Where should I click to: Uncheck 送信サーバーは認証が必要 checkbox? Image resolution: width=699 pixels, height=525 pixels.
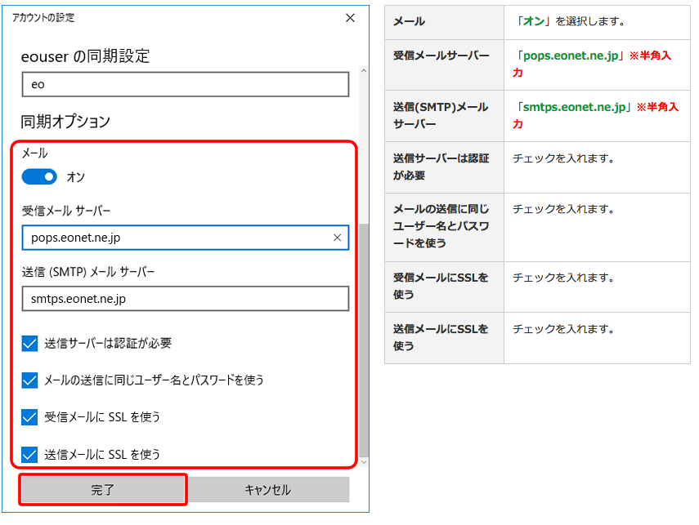click(x=30, y=343)
